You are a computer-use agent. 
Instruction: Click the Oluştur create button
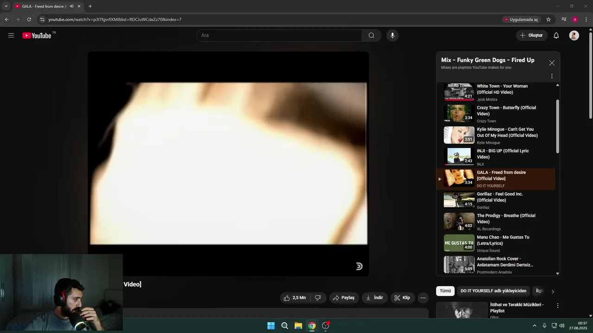pos(531,36)
